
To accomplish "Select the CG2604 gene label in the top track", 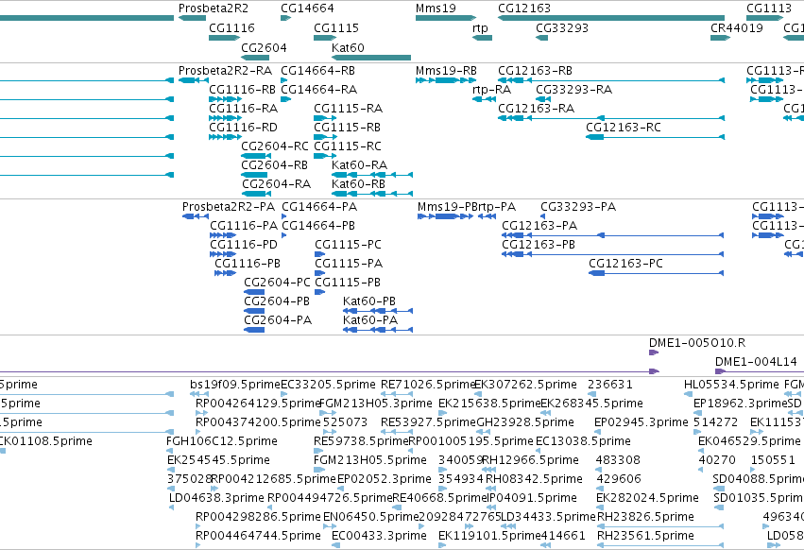I will 265,47.
